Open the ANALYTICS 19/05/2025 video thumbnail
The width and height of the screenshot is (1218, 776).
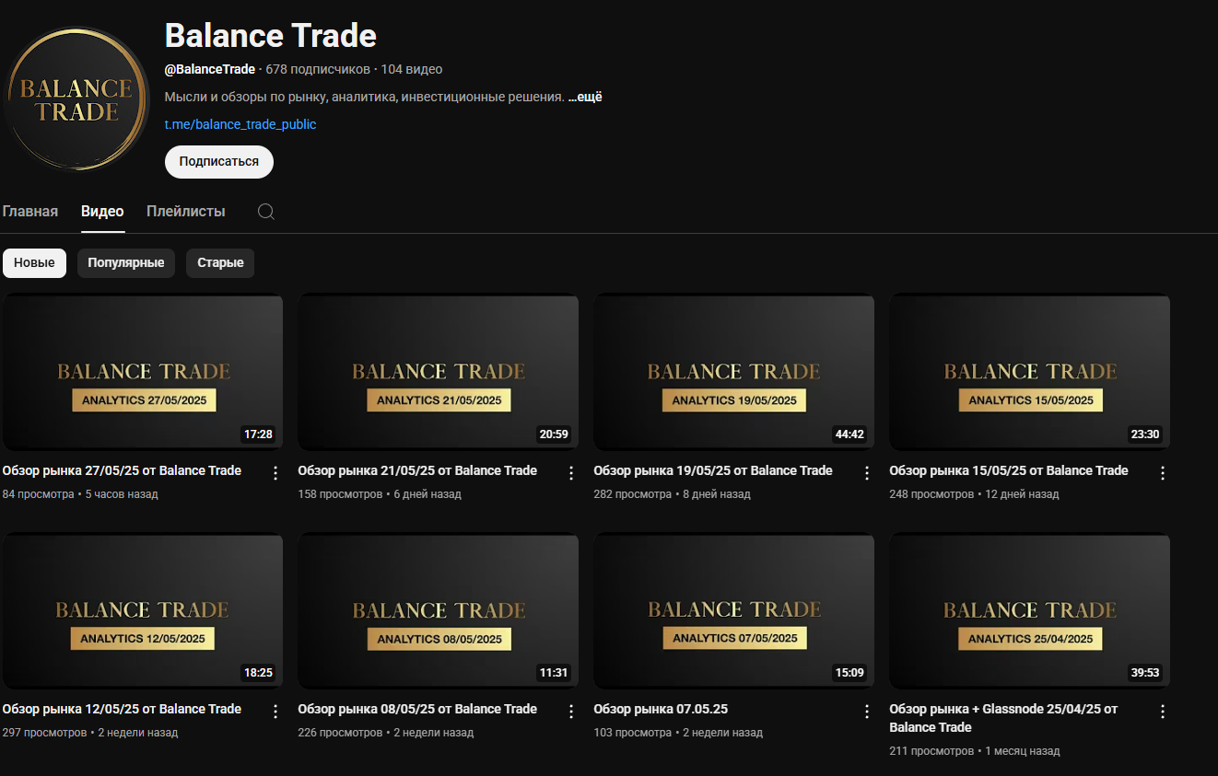click(733, 372)
